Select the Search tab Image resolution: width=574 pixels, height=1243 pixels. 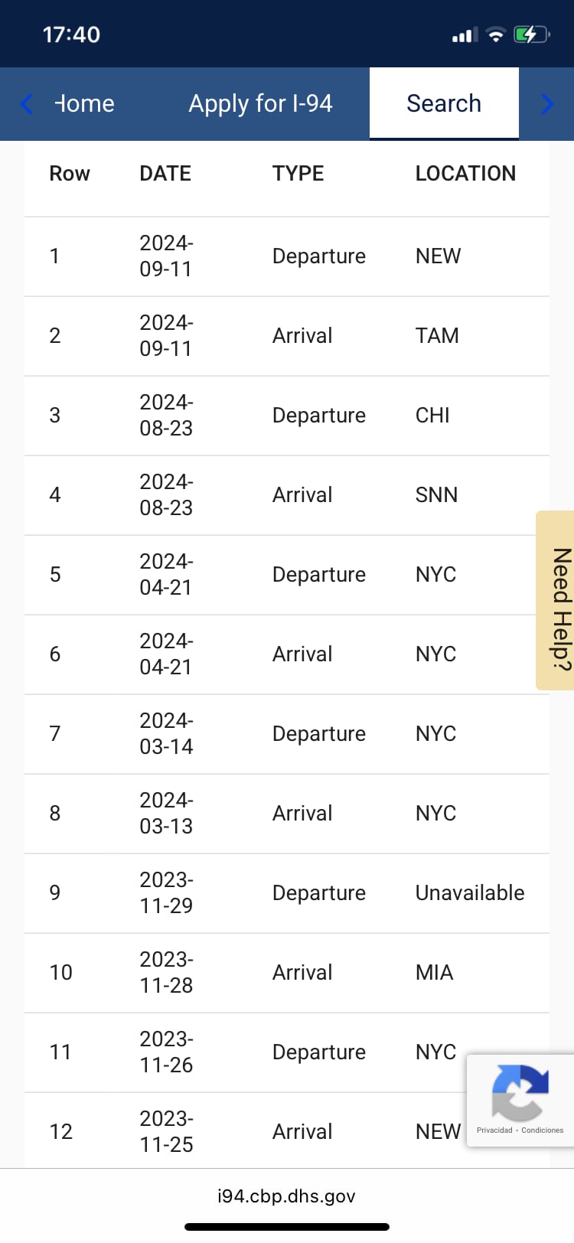tap(444, 102)
